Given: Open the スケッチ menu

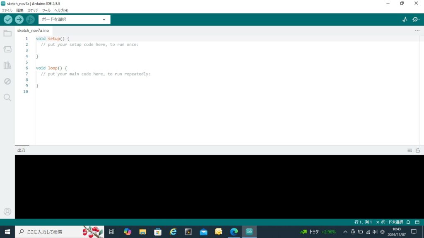Looking at the screenshot, I should 33,10.
